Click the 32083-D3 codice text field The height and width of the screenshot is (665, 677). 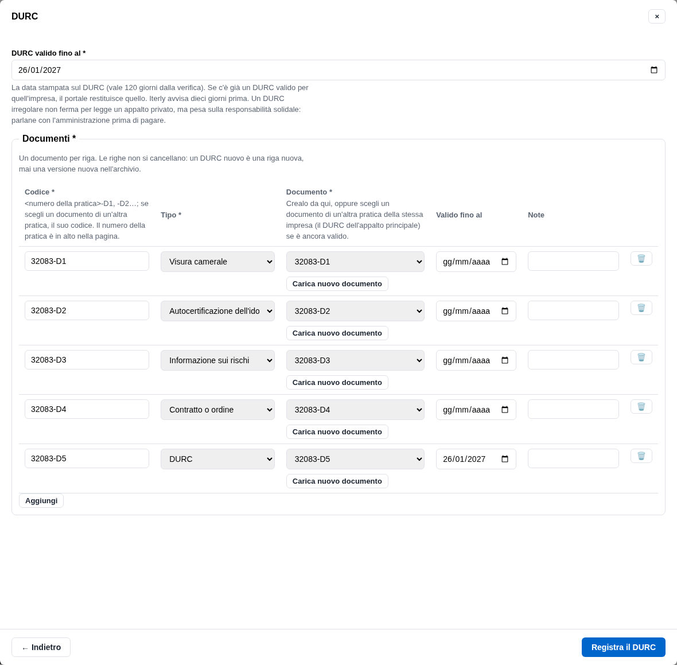coord(87,360)
